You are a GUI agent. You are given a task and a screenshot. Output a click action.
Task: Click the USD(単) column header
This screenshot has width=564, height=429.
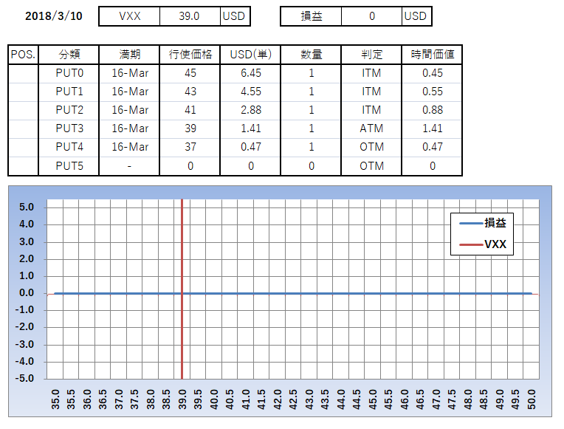point(250,55)
